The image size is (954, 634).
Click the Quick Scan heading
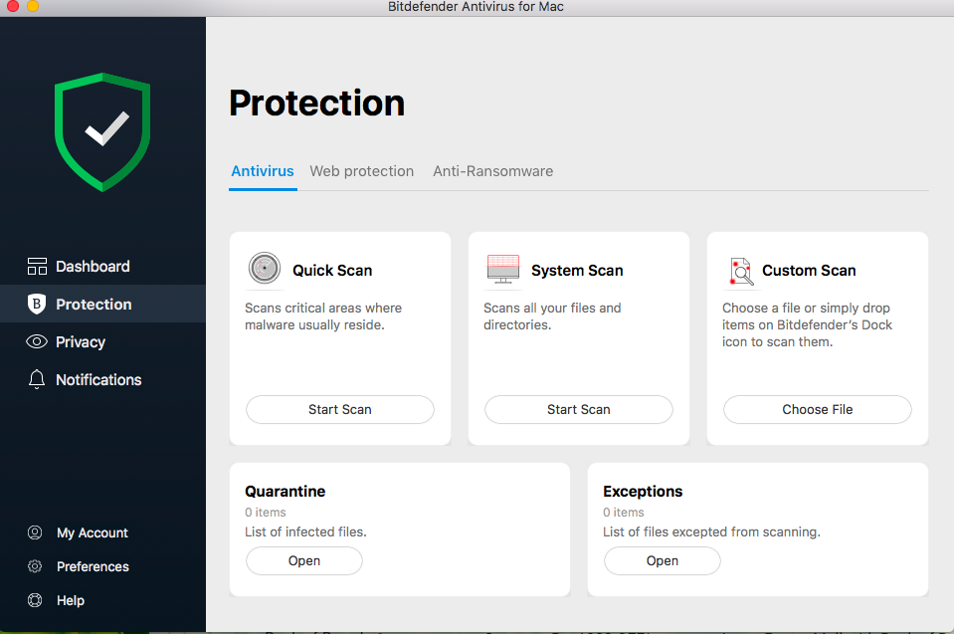(332, 270)
